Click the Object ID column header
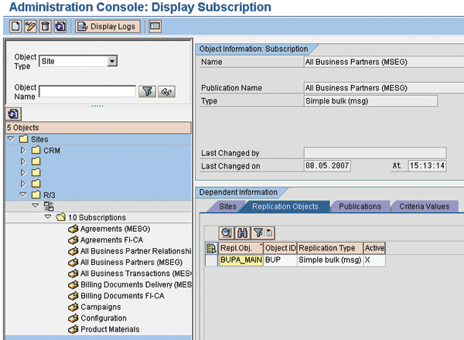The height and width of the screenshot is (340, 464). click(280, 248)
